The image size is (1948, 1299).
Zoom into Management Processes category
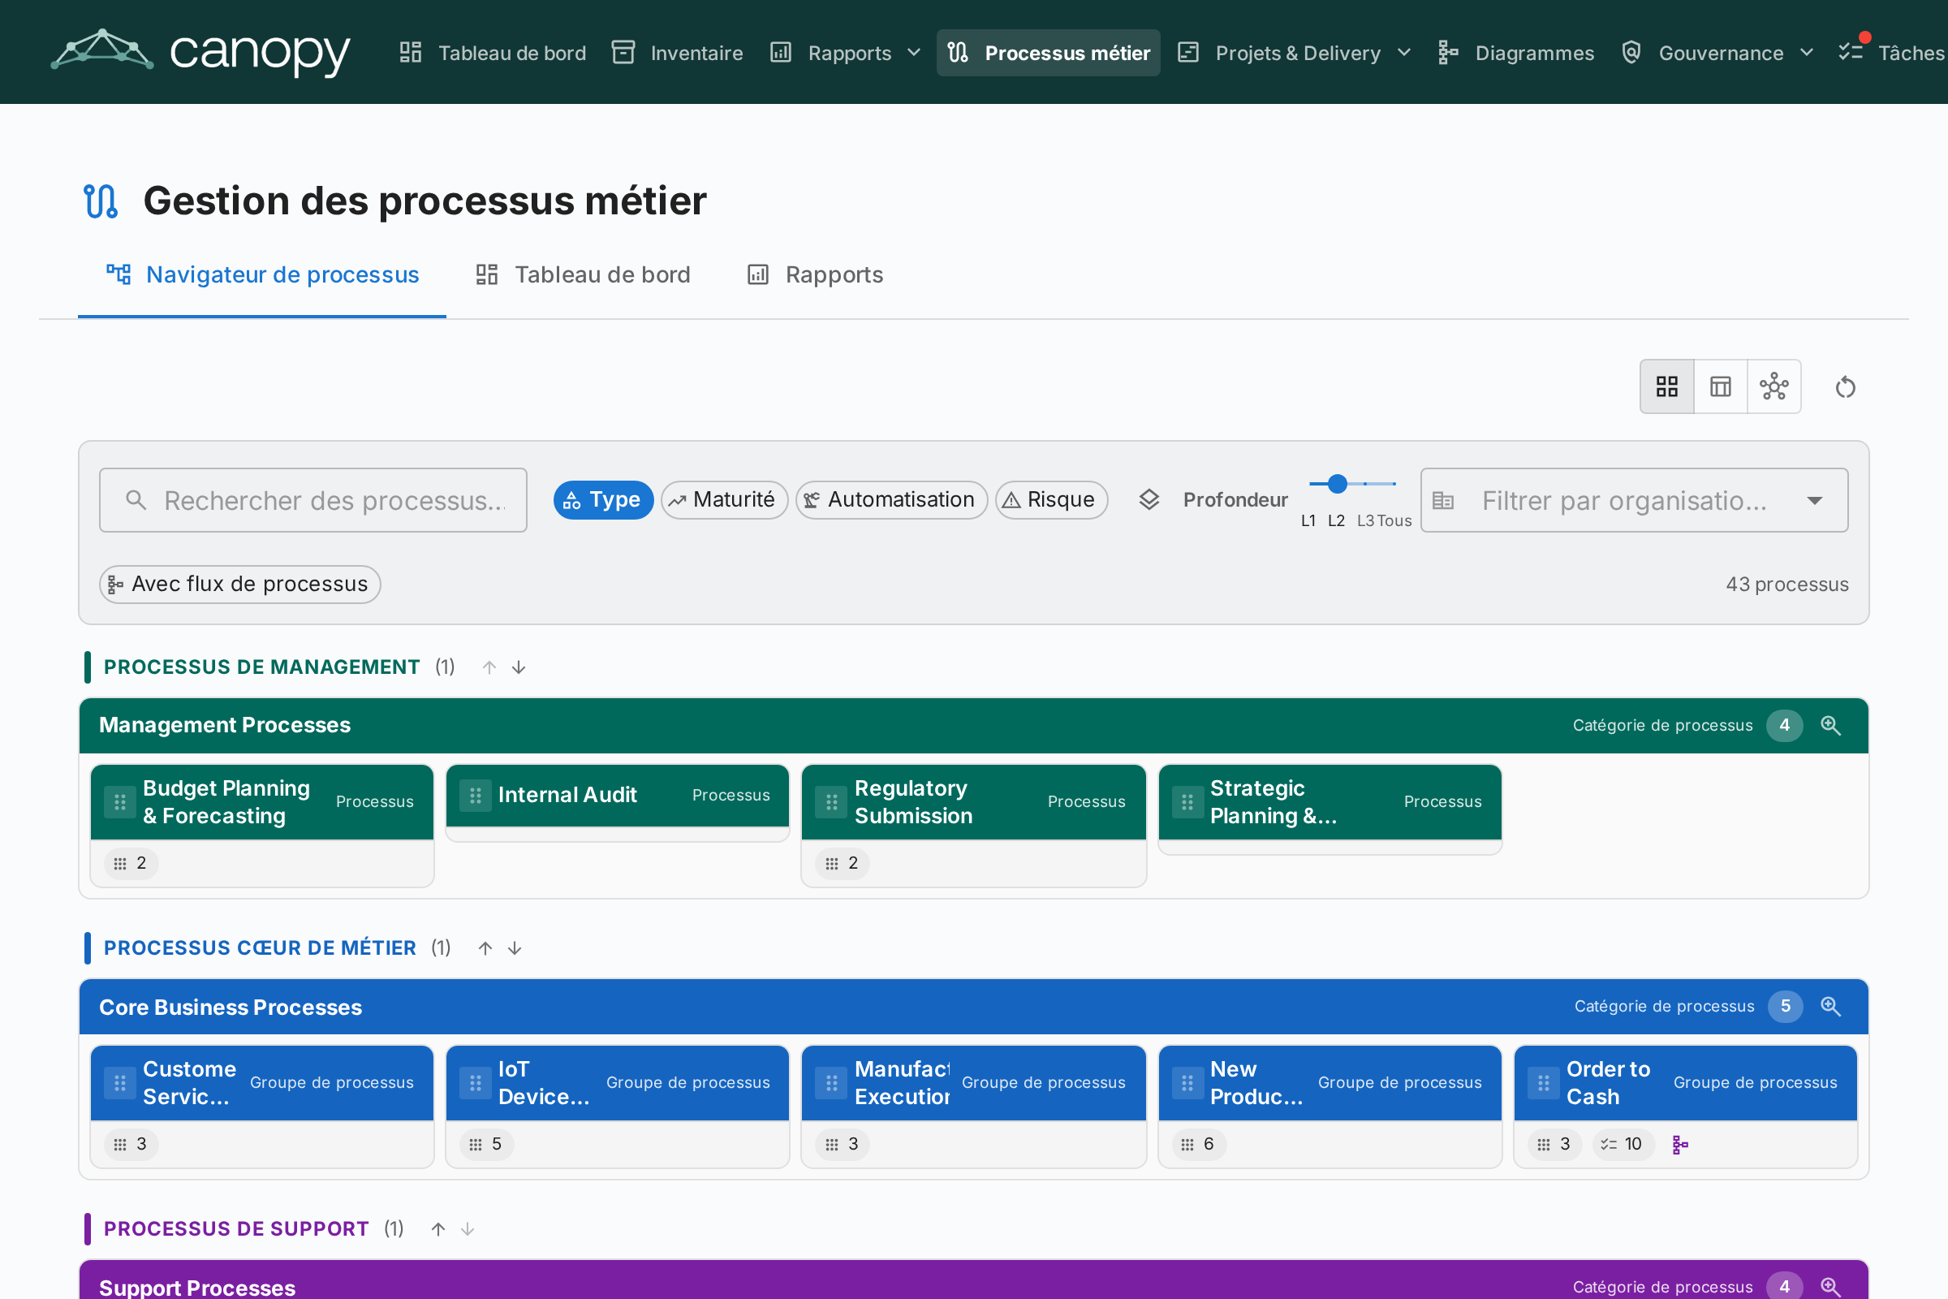click(x=1830, y=725)
